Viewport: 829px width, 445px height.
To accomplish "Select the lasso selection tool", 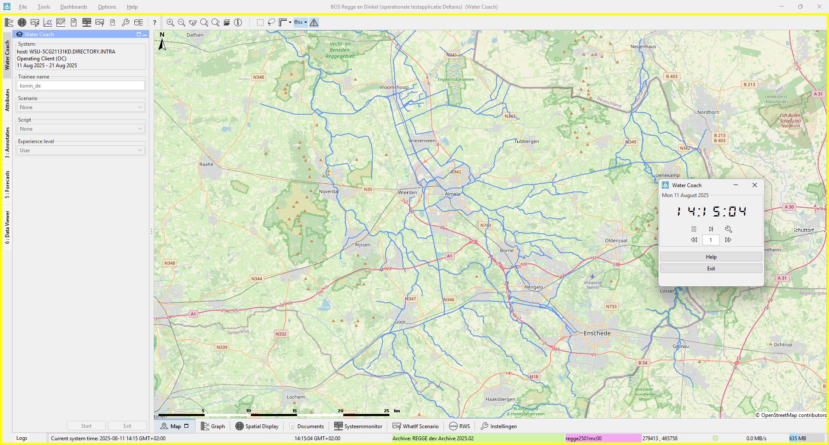I will 271,22.
